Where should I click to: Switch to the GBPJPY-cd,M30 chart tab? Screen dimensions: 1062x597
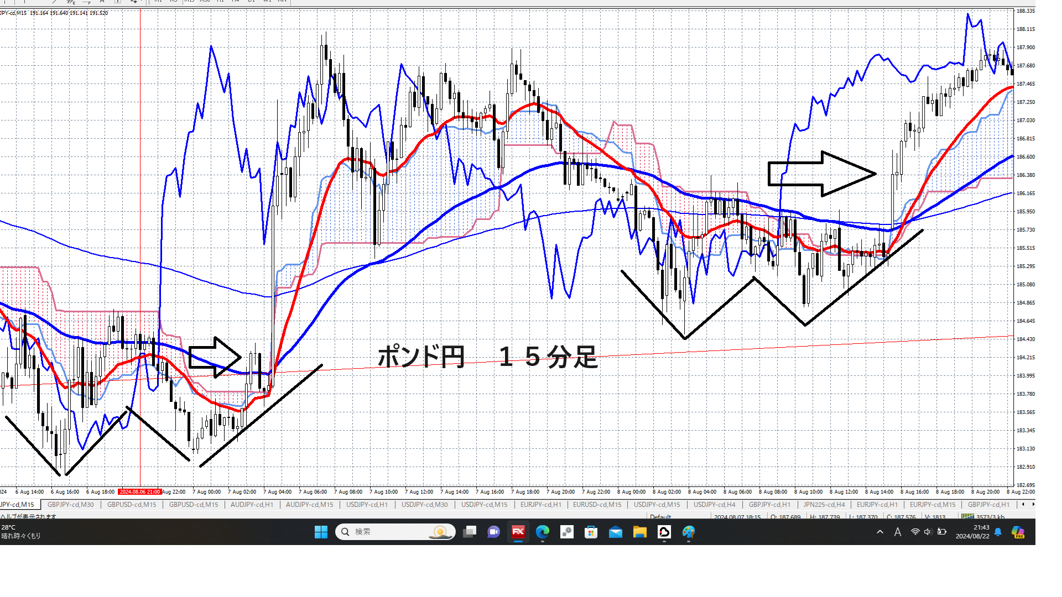[x=71, y=505]
